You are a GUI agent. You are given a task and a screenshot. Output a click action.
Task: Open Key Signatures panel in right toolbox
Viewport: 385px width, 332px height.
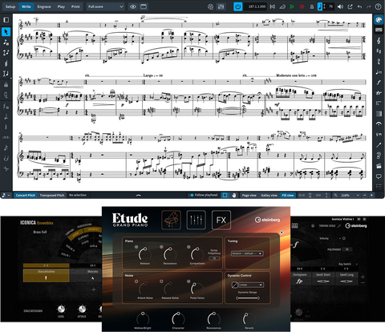(x=379, y=51)
